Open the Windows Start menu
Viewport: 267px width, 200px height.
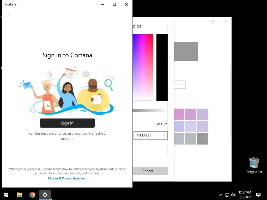coord(6,195)
